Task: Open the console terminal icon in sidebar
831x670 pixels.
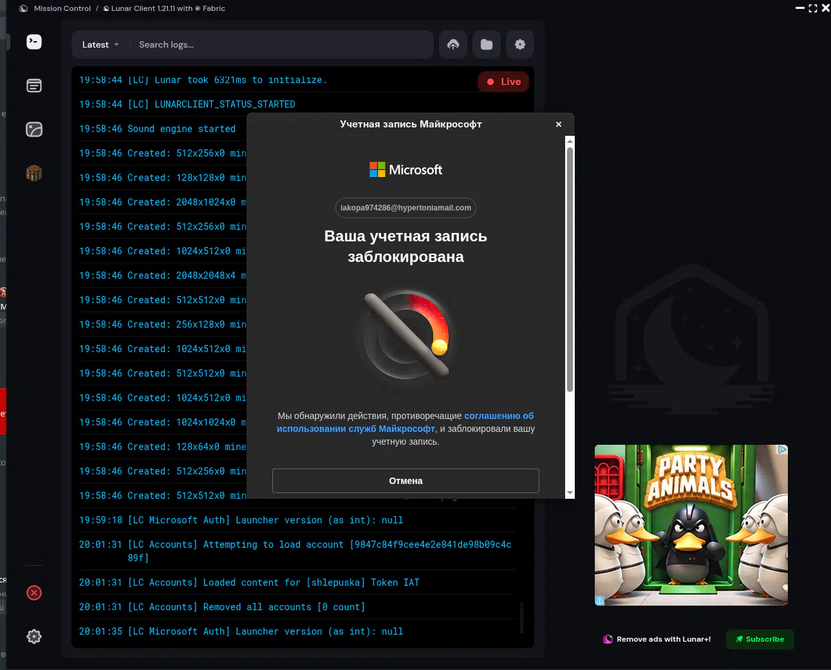Action: point(34,42)
